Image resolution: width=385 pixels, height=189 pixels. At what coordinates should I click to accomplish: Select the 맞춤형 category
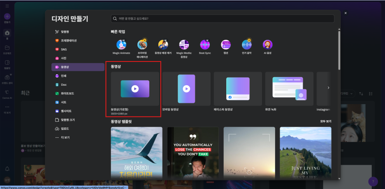point(78,32)
